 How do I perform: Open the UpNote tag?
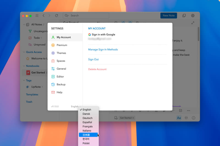point(36,87)
